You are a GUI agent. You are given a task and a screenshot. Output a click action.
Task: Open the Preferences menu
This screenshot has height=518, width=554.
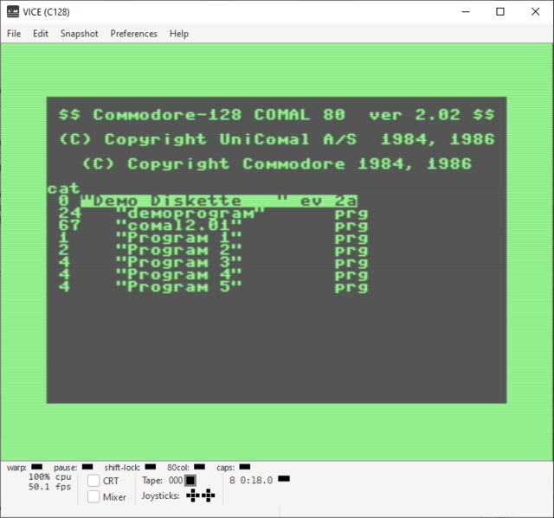coord(133,34)
